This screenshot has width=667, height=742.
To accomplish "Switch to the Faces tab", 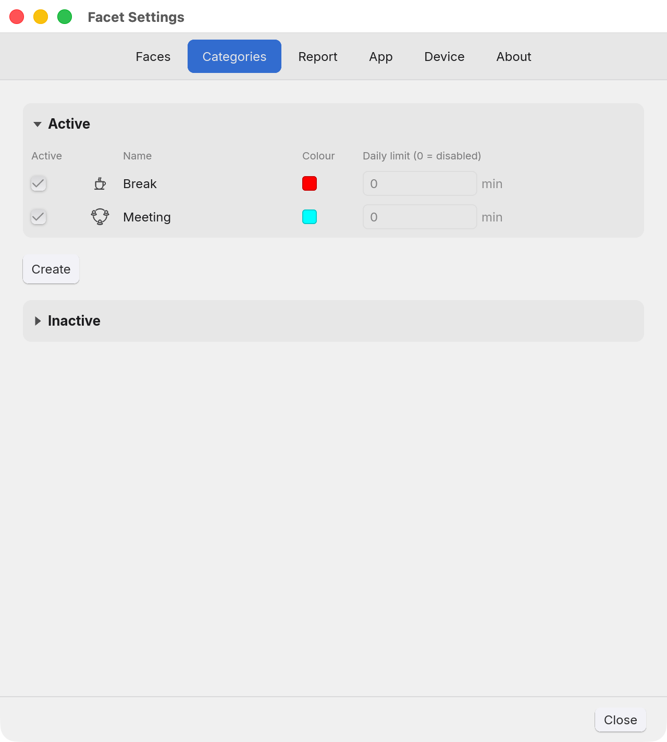I will [153, 56].
